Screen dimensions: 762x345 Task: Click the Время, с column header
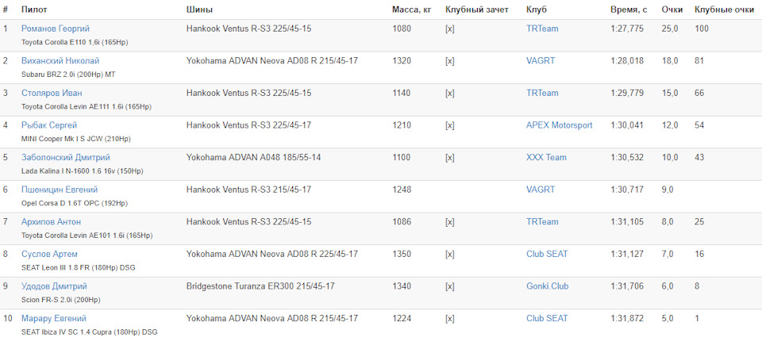click(x=629, y=10)
